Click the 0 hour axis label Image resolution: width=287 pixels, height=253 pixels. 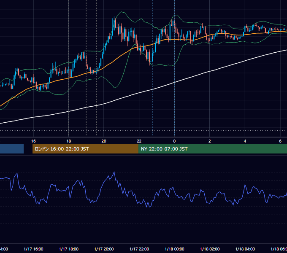pyautogui.click(x=174, y=141)
